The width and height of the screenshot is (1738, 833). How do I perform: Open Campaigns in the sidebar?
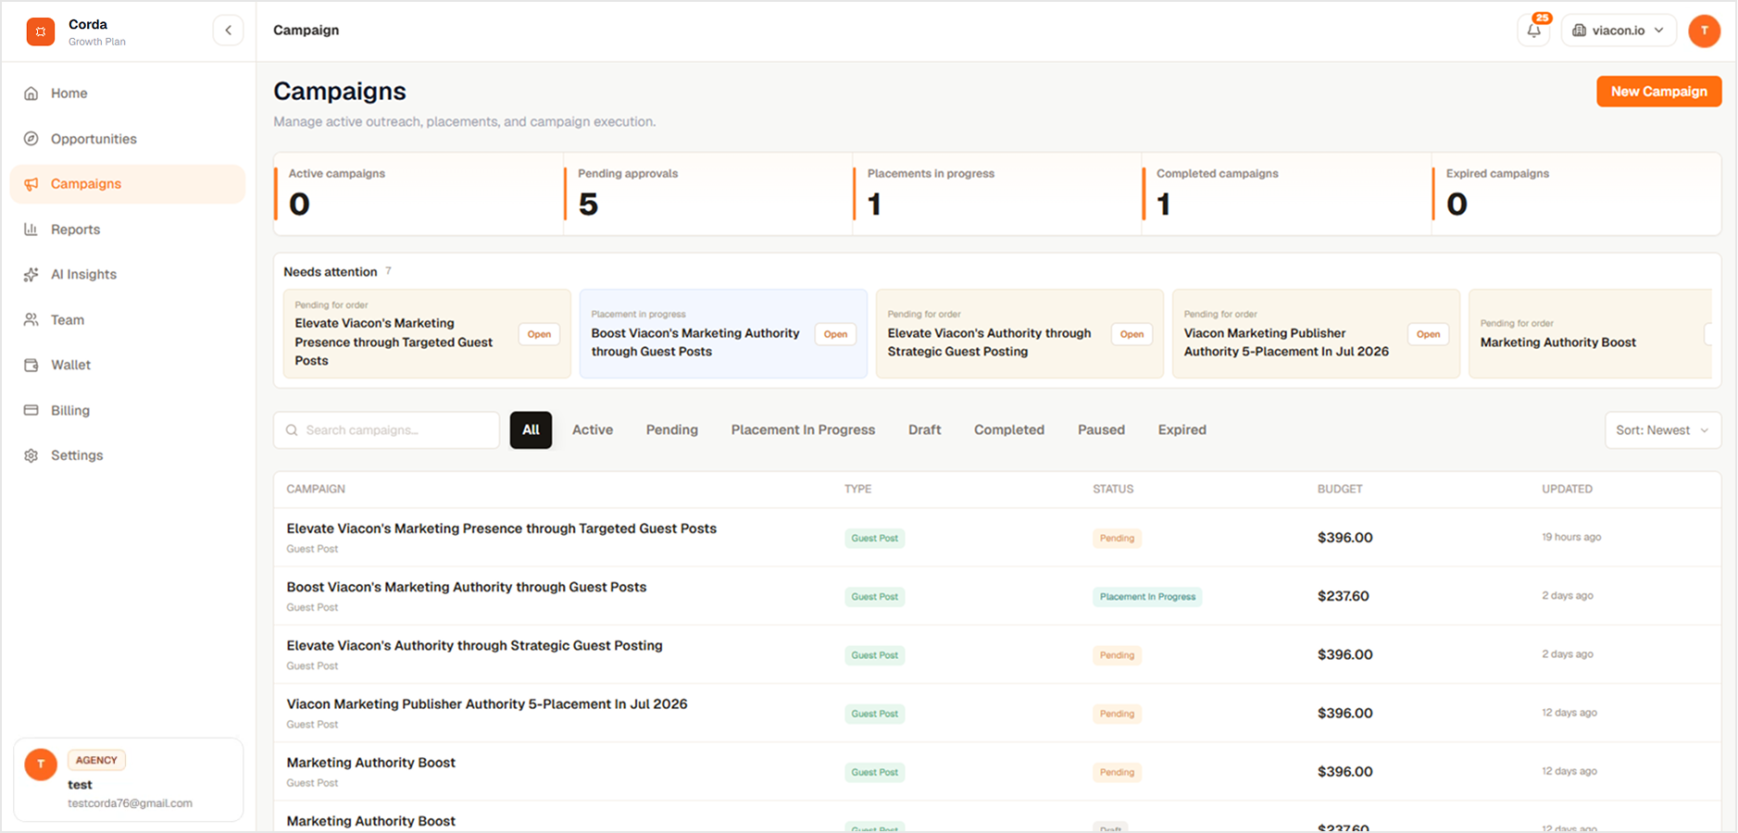[128, 184]
